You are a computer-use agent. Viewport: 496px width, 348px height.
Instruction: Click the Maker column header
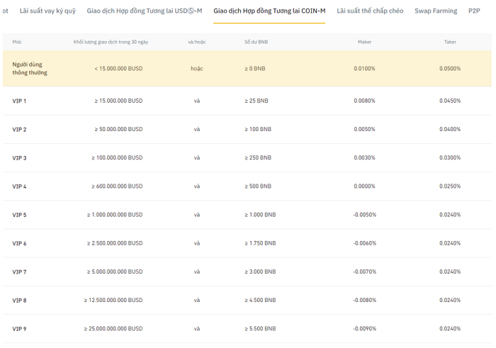pos(364,42)
